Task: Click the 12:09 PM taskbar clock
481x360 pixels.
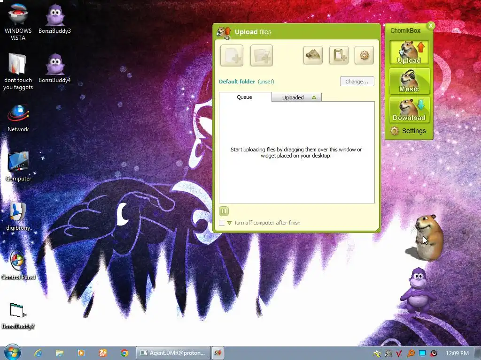Action: (x=457, y=353)
